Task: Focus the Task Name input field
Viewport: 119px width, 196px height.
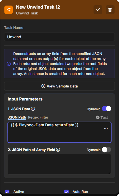Action: 59,37
